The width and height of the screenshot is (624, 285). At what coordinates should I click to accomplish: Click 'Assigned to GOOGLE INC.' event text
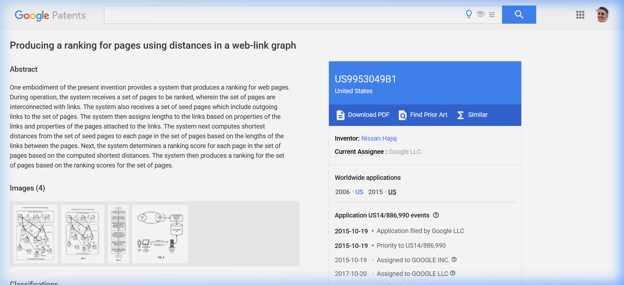tap(413, 260)
